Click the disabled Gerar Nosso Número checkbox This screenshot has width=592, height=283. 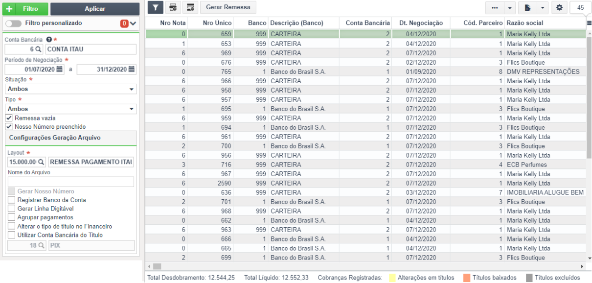12,191
